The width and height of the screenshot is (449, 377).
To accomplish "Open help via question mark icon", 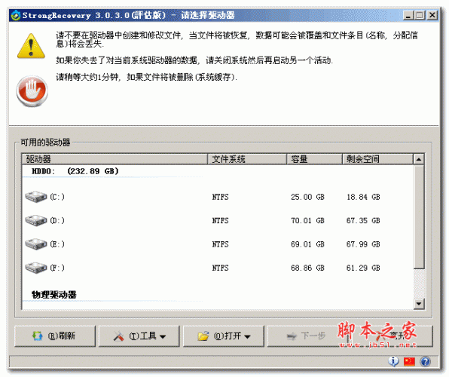I will point(425,361).
